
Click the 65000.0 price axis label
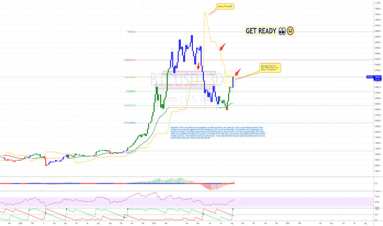point(378,31)
